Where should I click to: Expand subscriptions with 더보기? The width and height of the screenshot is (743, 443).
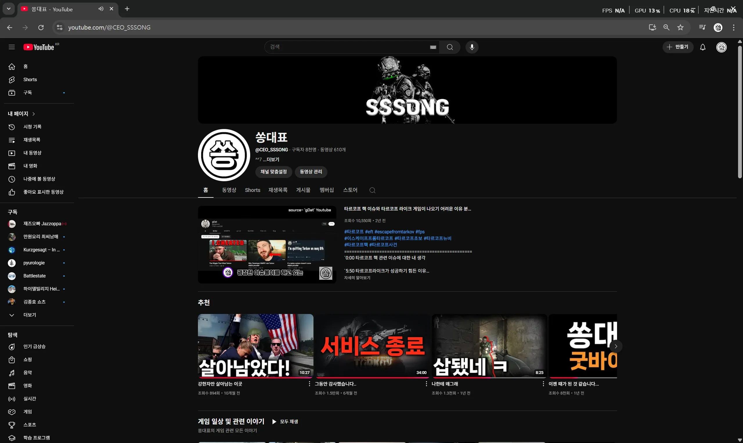pyautogui.click(x=29, y=315)
